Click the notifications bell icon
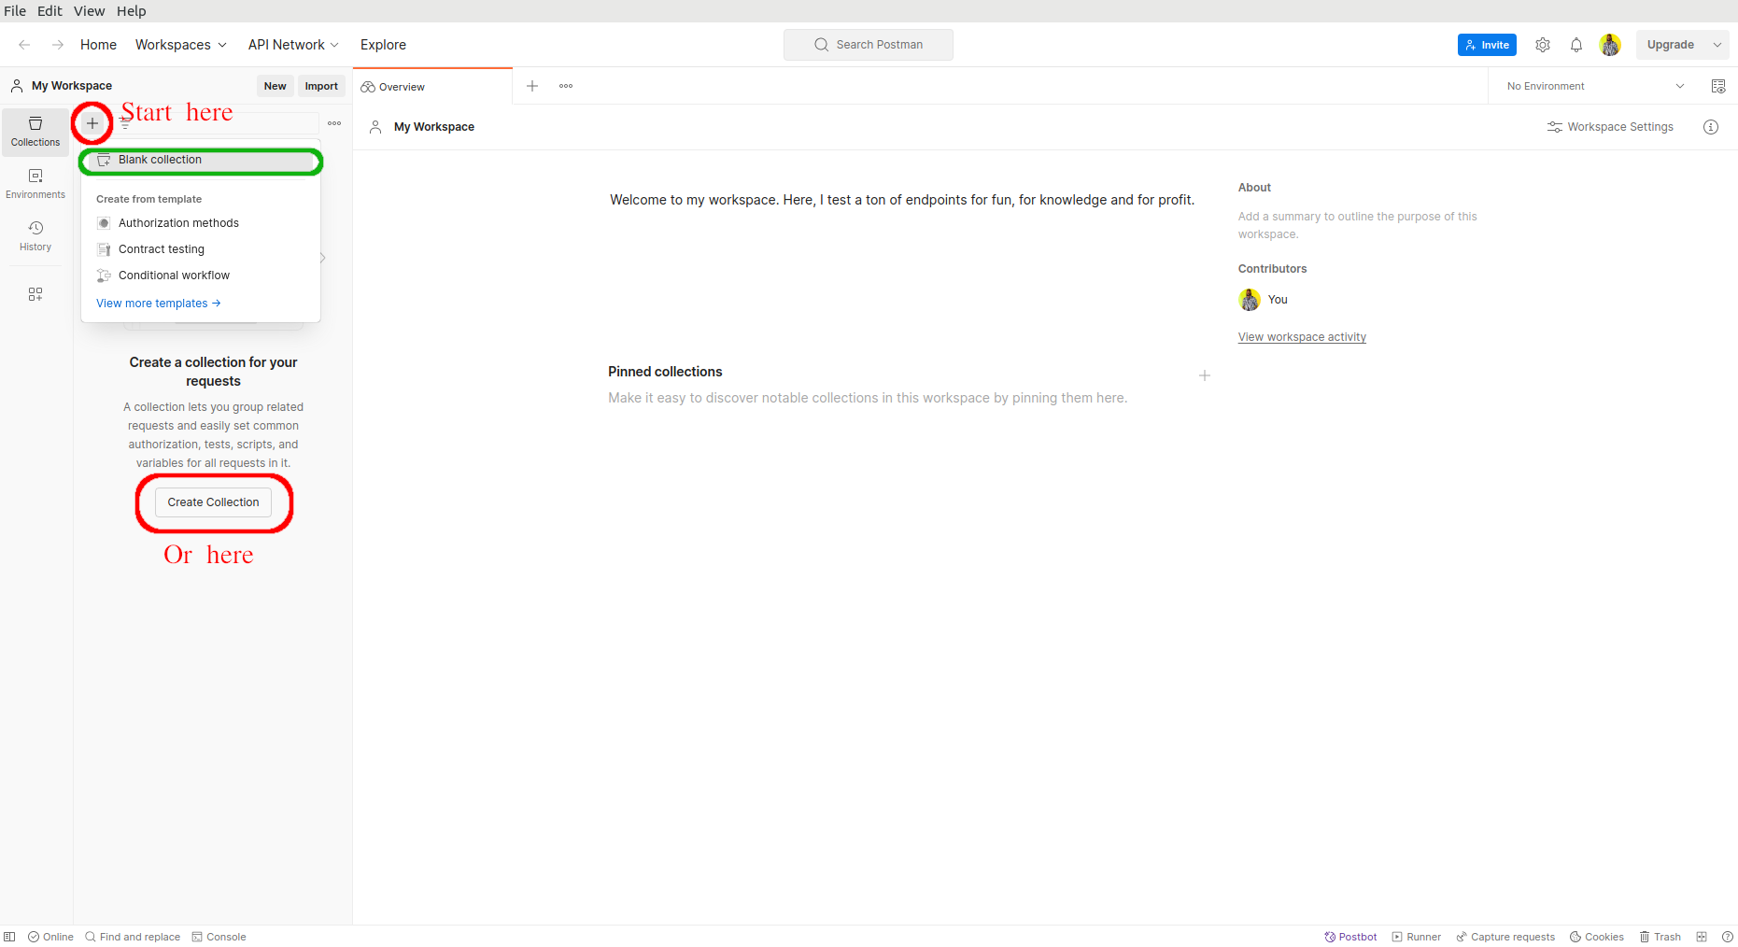The image size is (1738, 947). [x=1576, y=45]
